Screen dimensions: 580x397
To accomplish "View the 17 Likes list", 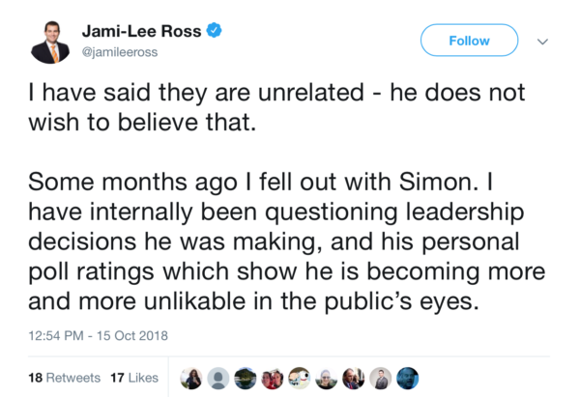I will (135, 378).
